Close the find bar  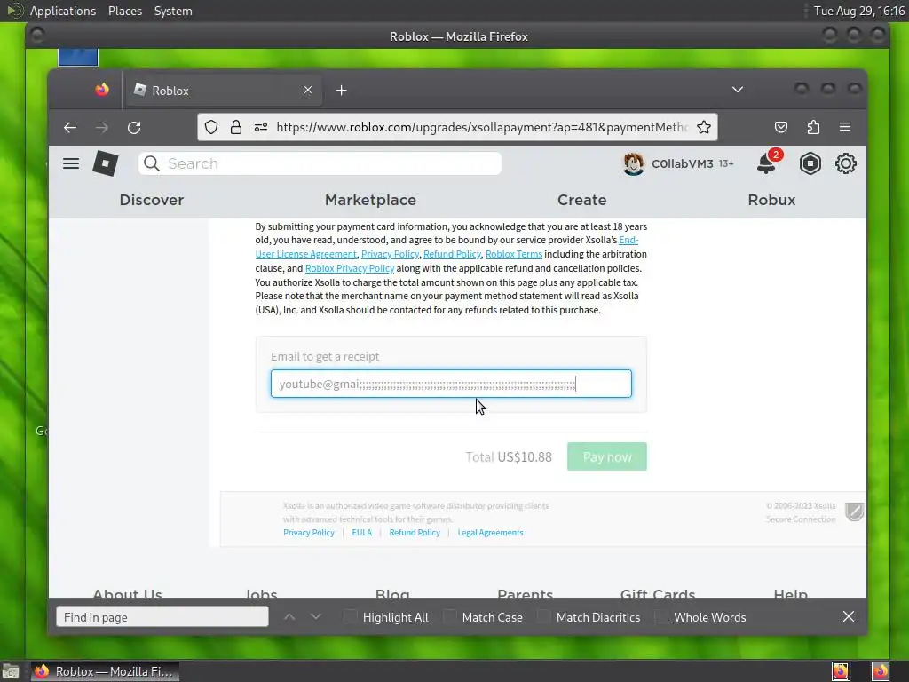coord(848,616)
